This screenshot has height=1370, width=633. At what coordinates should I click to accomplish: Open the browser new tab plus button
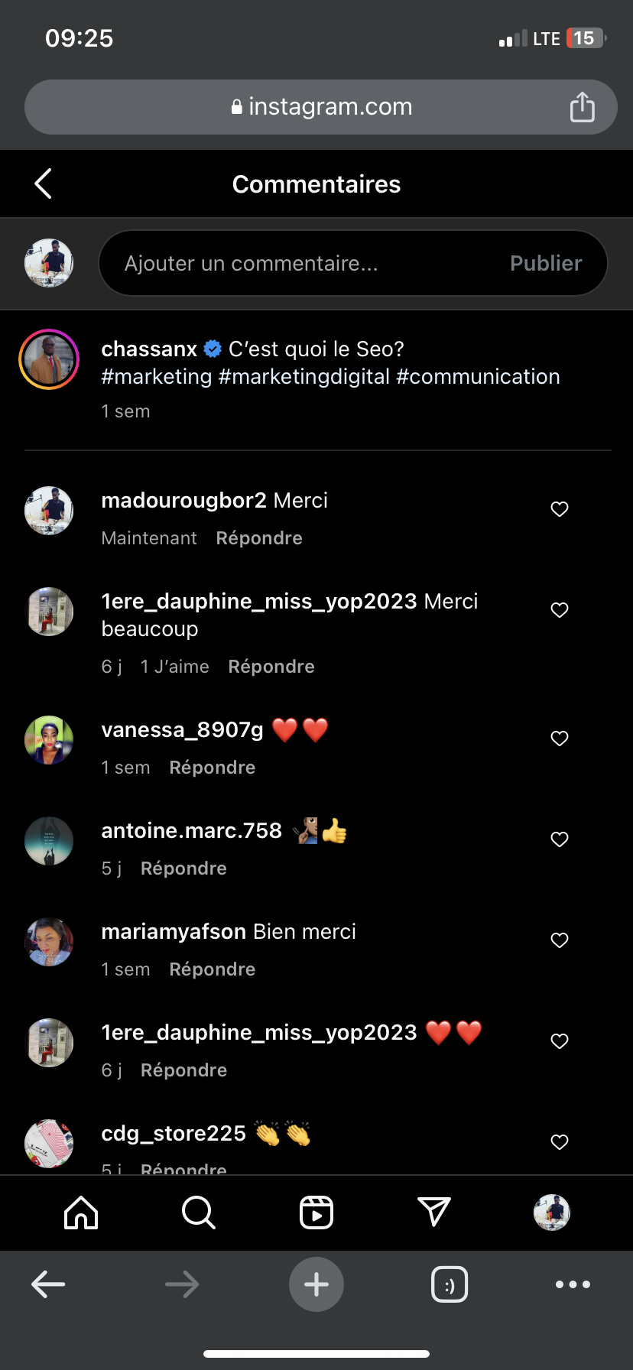pos(316,1284)
